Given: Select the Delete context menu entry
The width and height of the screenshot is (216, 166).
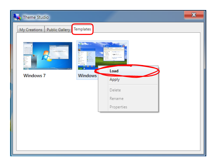Looking at the screenshot, I should [115, 90].
